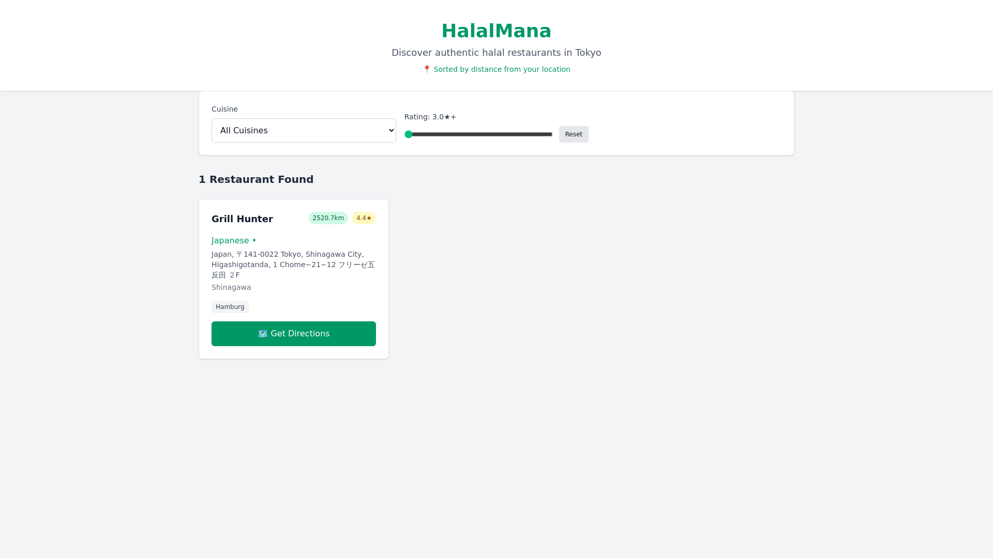Click the middle of the rating slider track
Image resolution: width=993 pixels, height=558 pixels.
[479, 134]
